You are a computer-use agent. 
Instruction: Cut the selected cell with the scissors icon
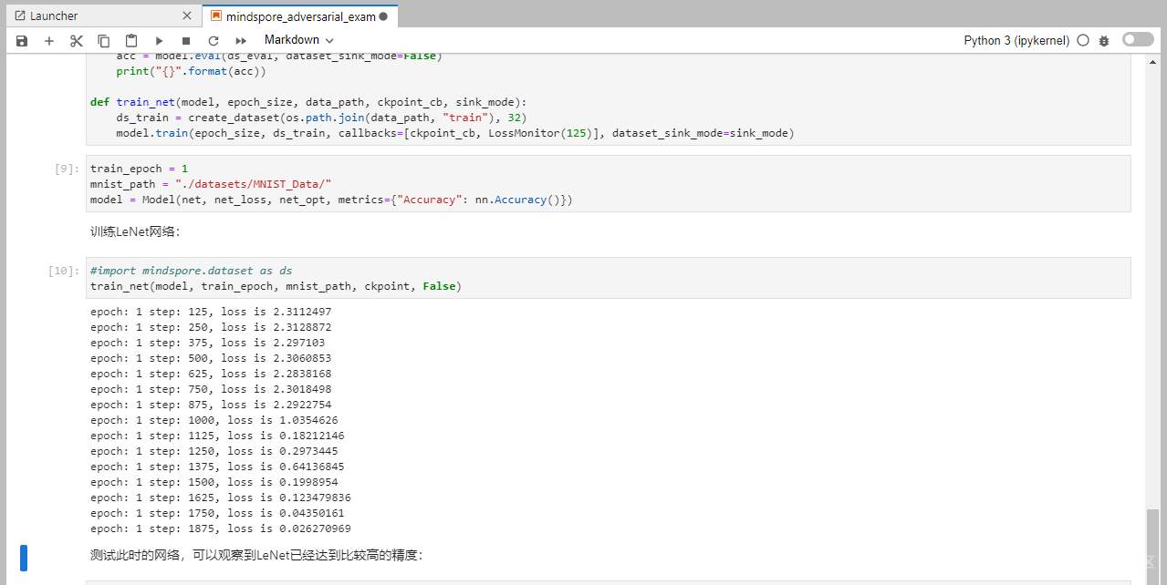[x=77, y=41]
